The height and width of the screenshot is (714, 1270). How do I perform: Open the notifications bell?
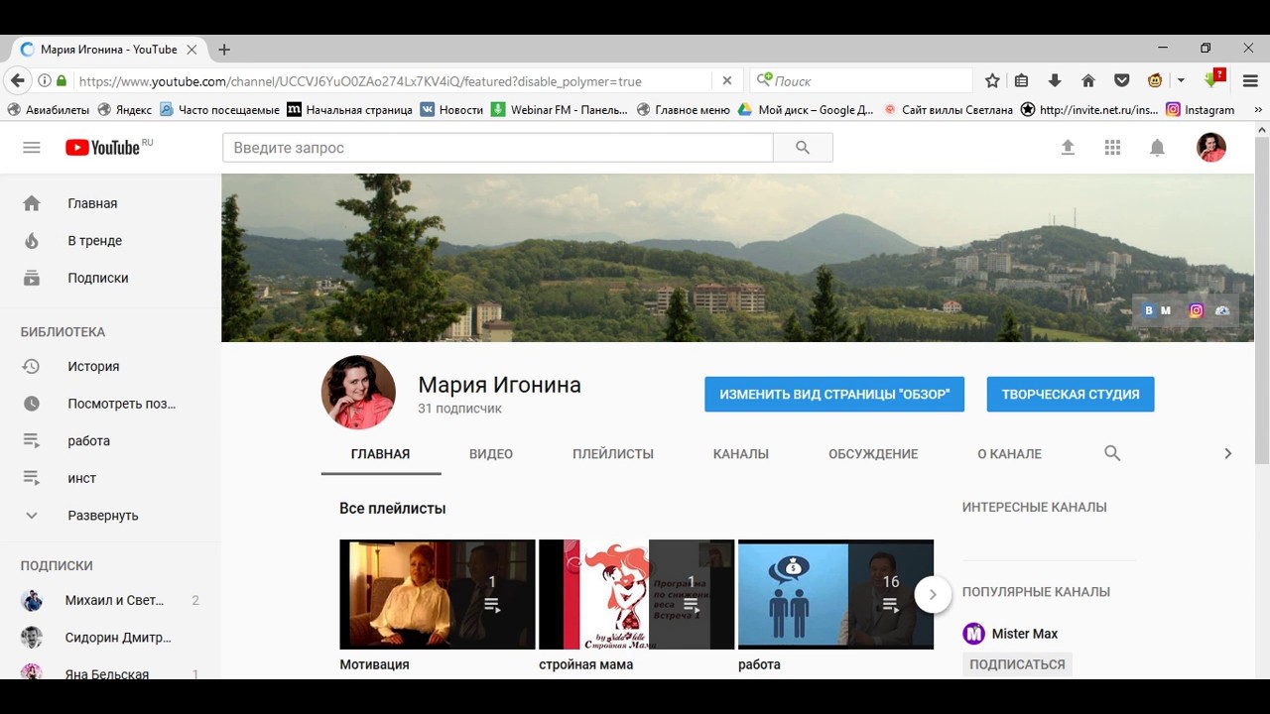1157,148
